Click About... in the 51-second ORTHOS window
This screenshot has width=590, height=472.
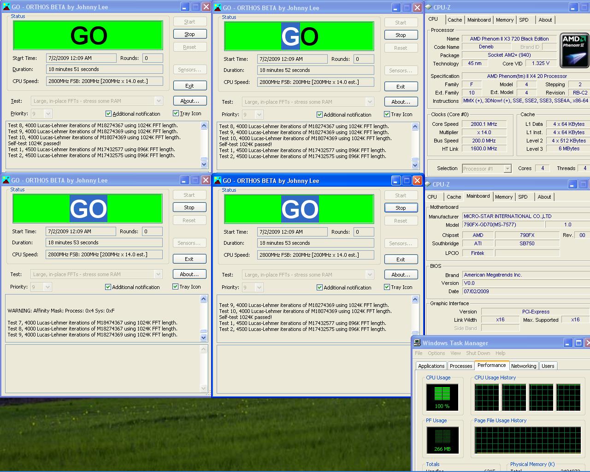click(x=189, y=100)
